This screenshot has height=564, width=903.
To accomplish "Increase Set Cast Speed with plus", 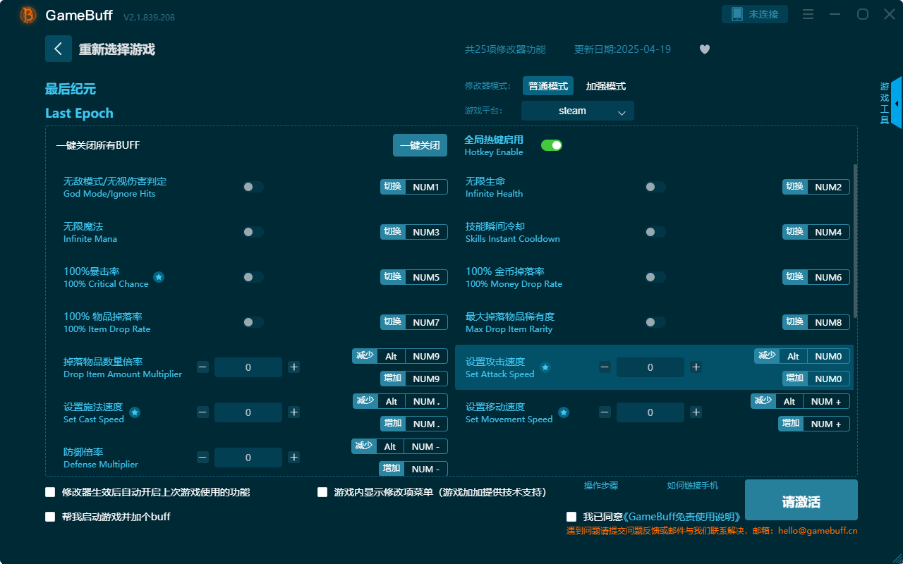I will pos(294,412).
